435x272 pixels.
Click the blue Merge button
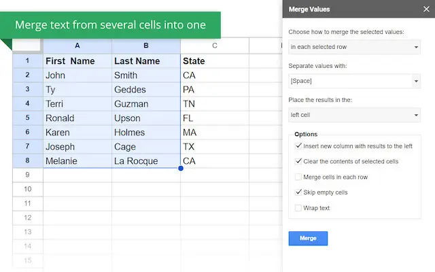(x=308, y=239)
